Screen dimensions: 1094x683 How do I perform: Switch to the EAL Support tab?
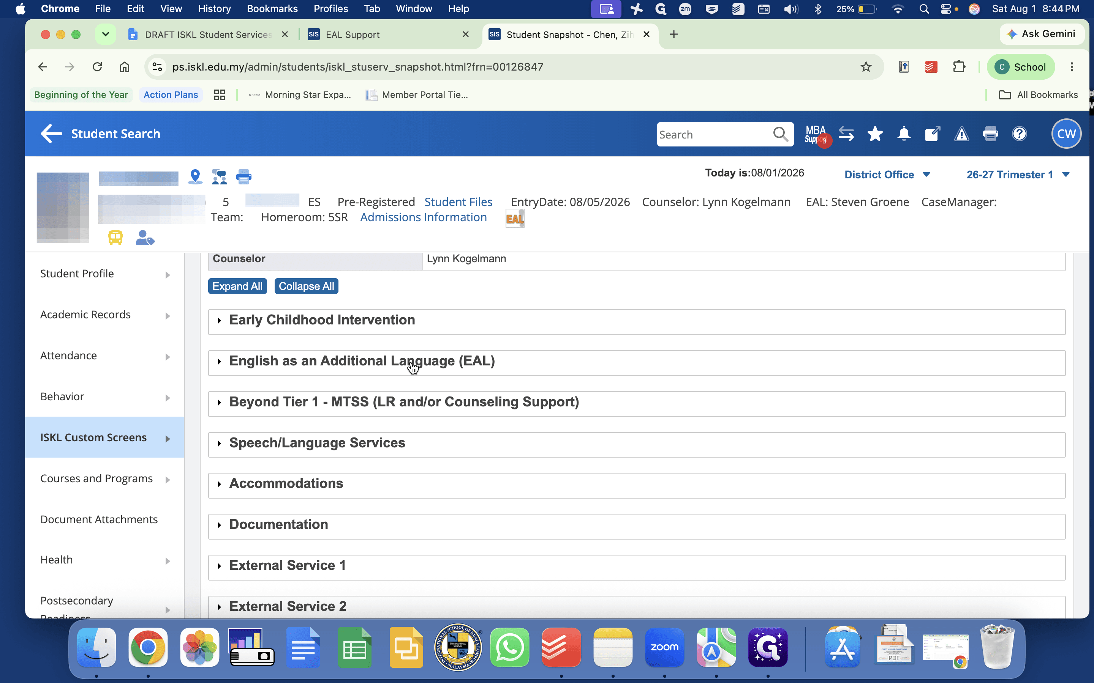click(389, 34)
